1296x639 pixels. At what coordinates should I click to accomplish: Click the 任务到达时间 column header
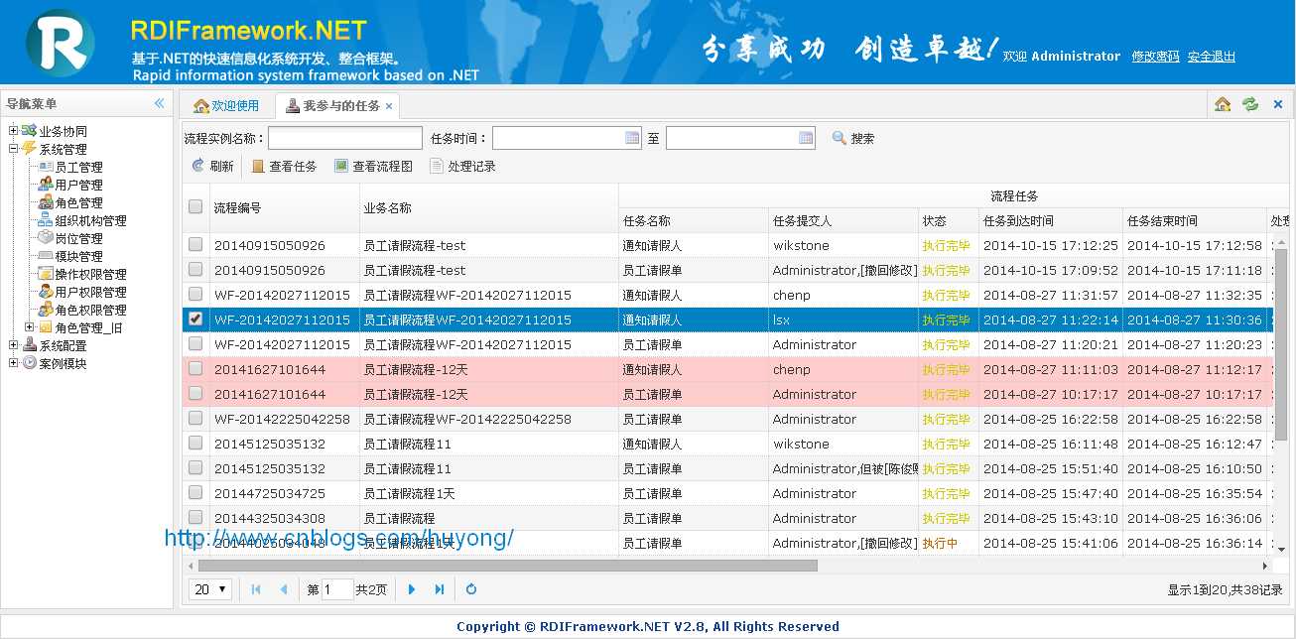1050,220
